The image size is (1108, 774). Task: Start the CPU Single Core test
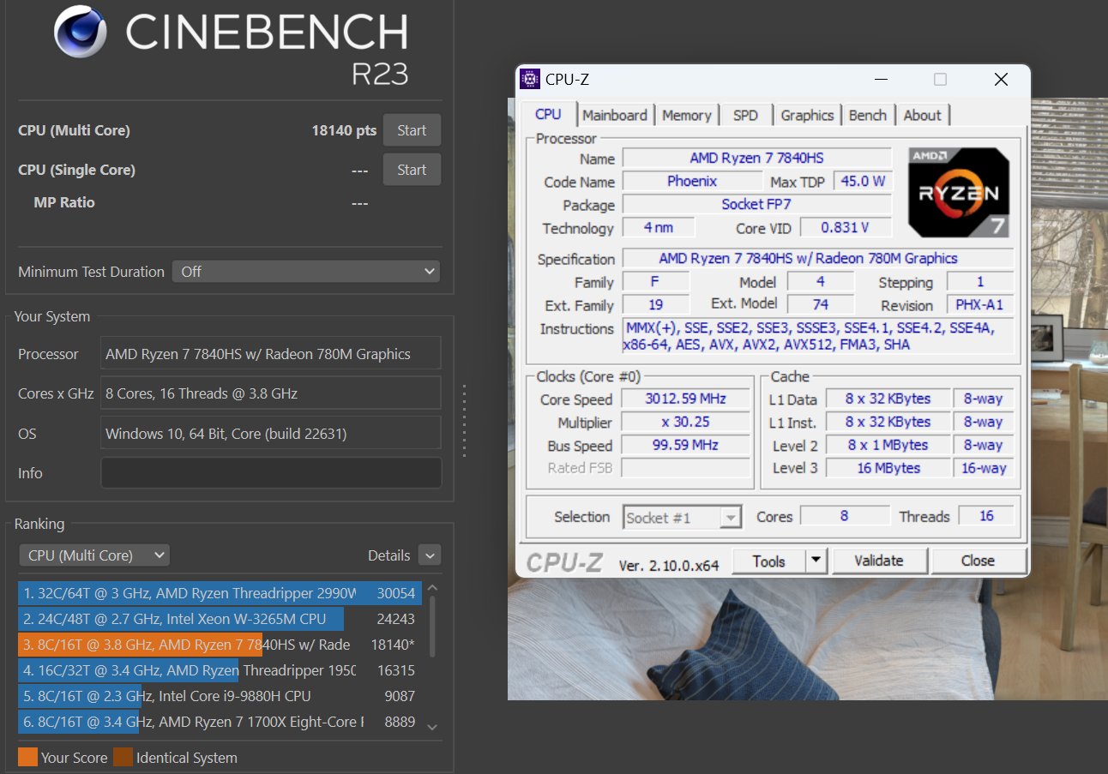412,170
